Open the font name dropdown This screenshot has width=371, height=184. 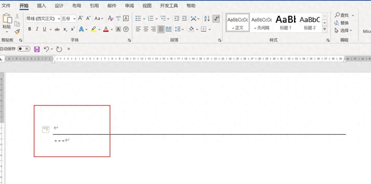tap(59, 19)
